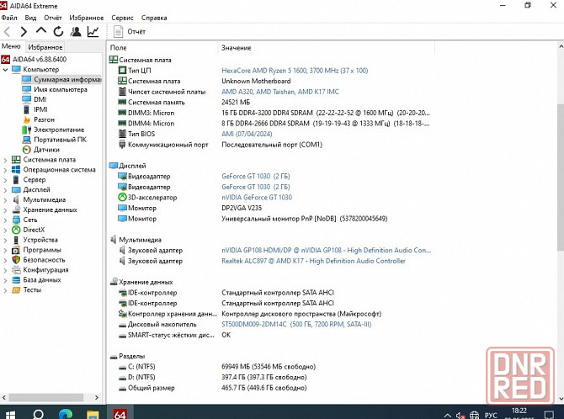This screenshot has height=419, width=564.
Task: Refresh the report with the Refresh icon
Action: click(58, 32)
